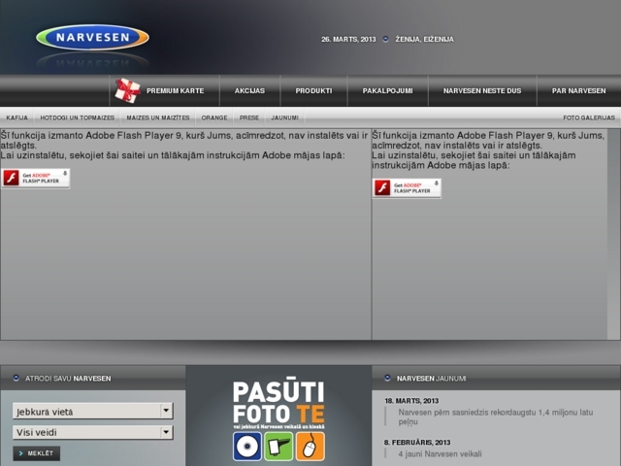This screenshot has height=466, width=621.
Task: Open the Narvesen Neste DUS menu
Action: (482, 90)
